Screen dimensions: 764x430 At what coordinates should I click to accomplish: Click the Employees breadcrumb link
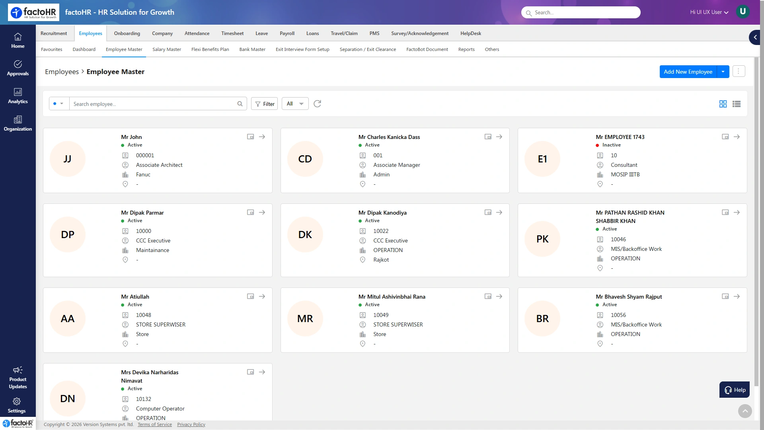point(62,72)
